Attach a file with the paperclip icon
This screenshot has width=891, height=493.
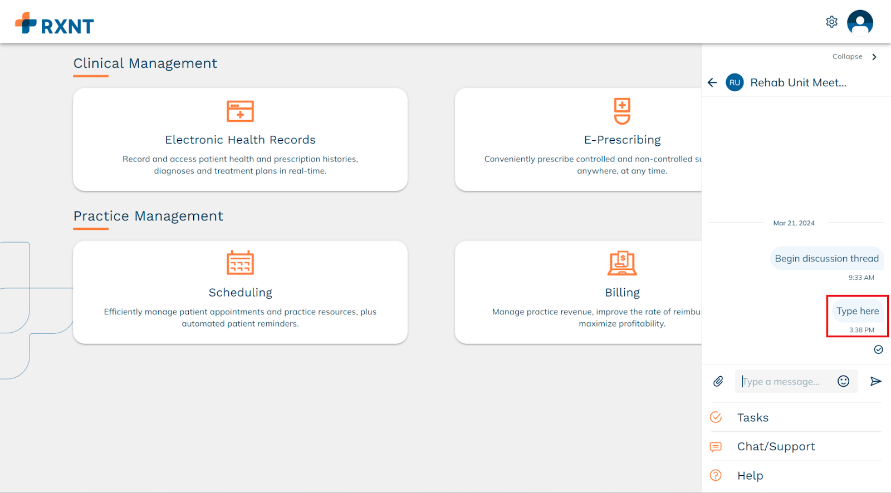[x=718, y=381]
